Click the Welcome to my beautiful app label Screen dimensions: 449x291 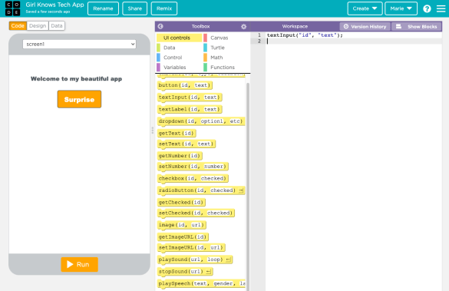coord(77,79)
